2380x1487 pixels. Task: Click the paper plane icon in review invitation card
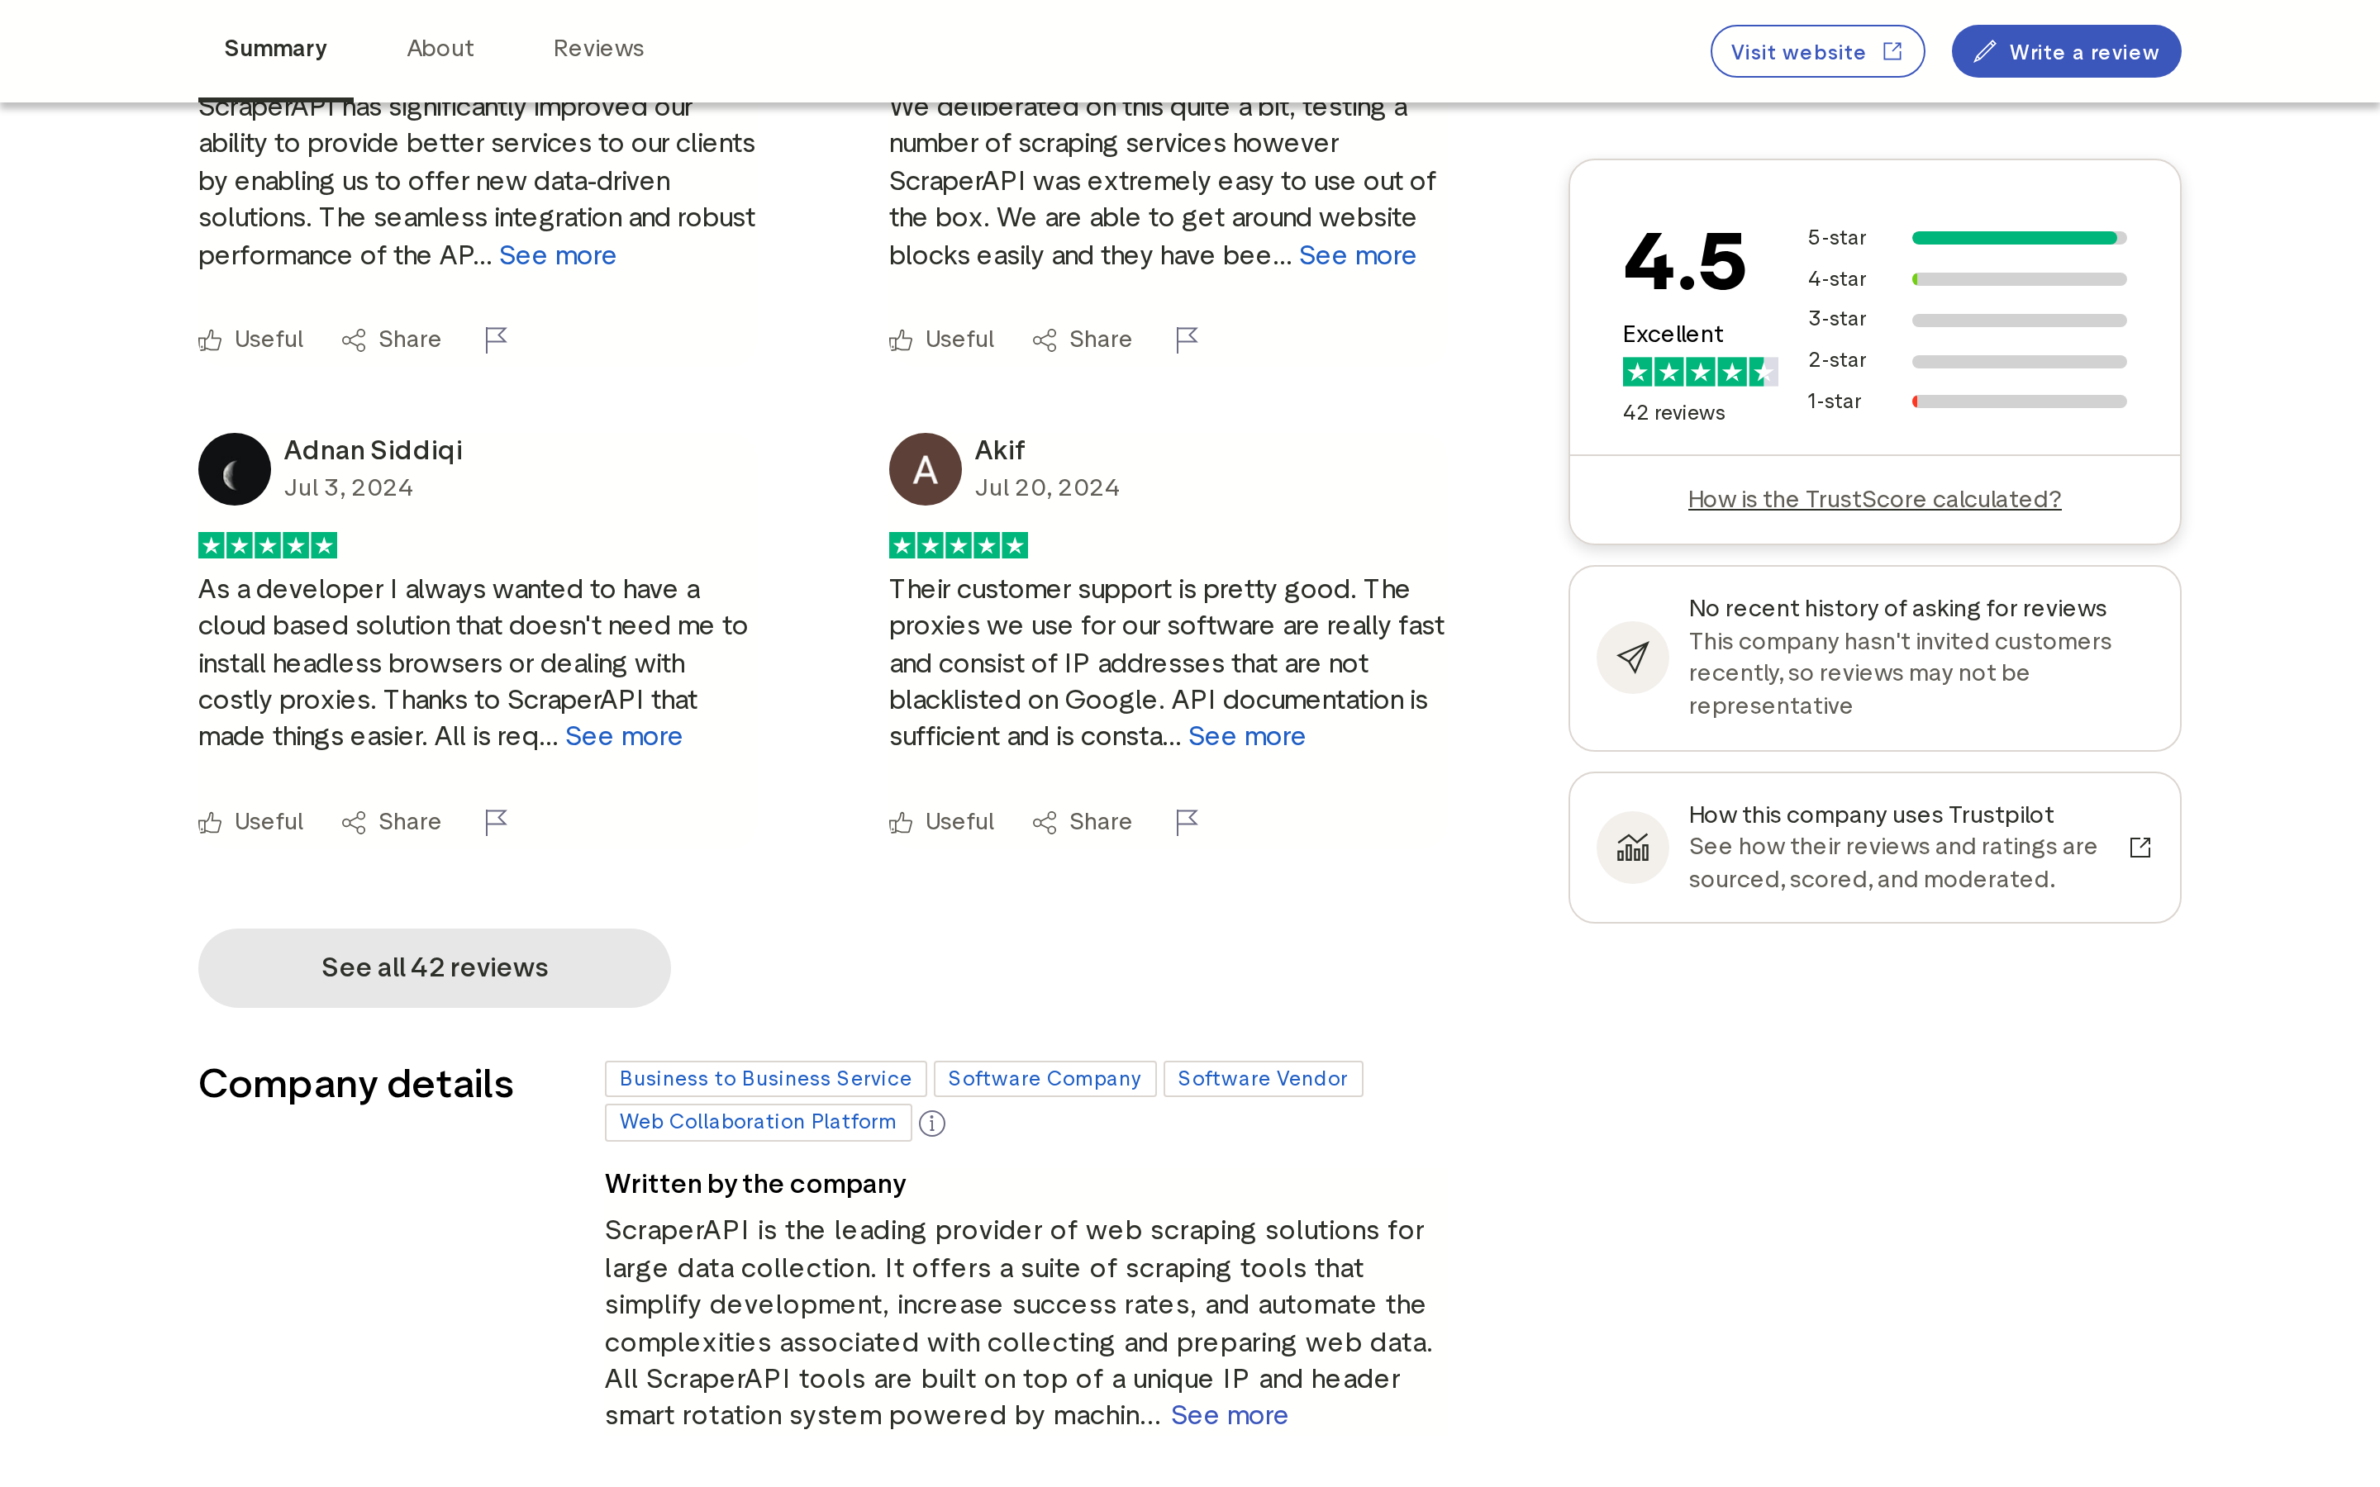(1633, 657)
